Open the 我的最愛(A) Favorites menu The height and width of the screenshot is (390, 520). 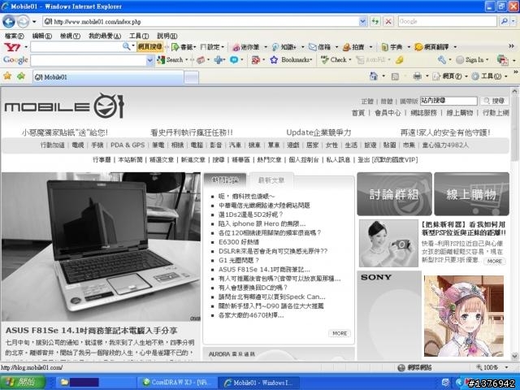(105, 36)
